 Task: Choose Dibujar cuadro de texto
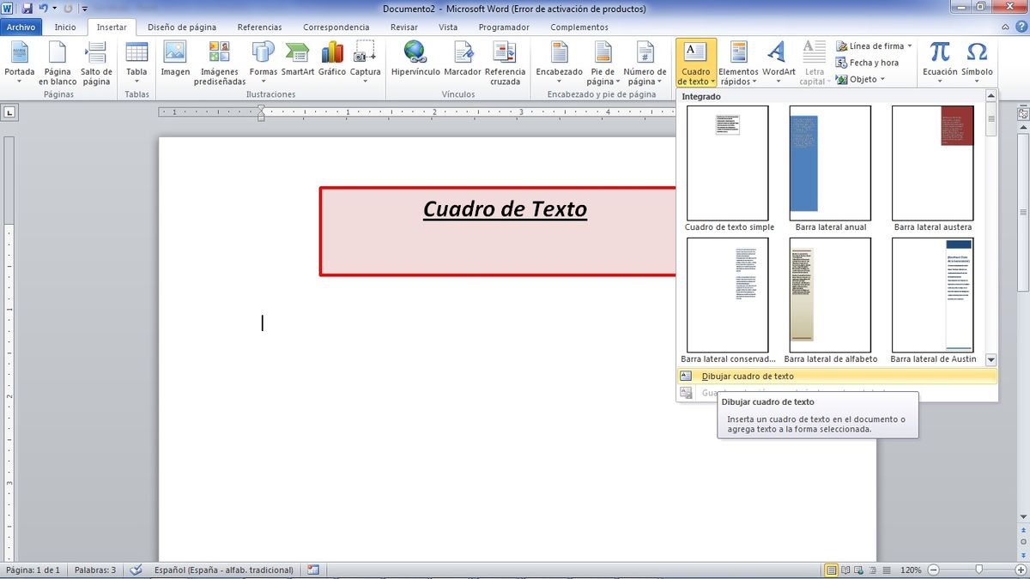point(747,377)
